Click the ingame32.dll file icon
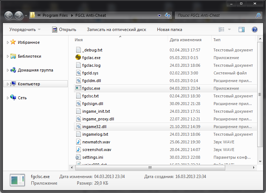The height and width of the screenshot is (193, 266). 78,126
